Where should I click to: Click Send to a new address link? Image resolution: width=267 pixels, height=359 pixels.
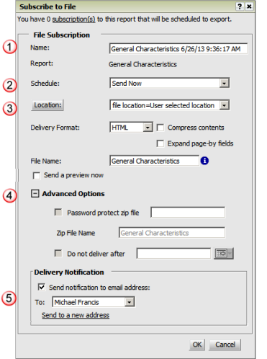click(x=76, y=315)
